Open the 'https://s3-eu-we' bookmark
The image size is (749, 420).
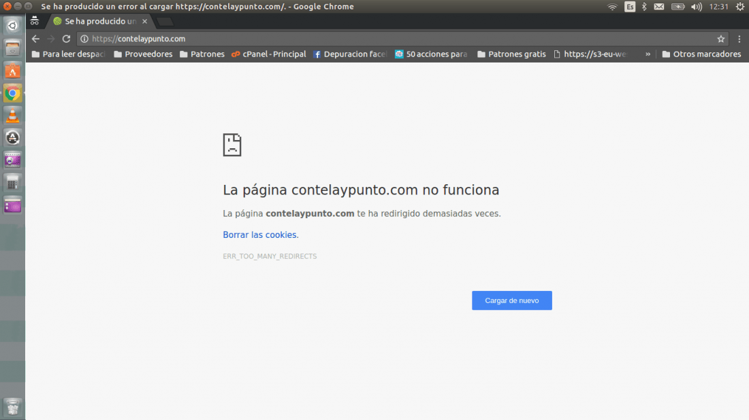pyautogui.click(x=590, y=54)
